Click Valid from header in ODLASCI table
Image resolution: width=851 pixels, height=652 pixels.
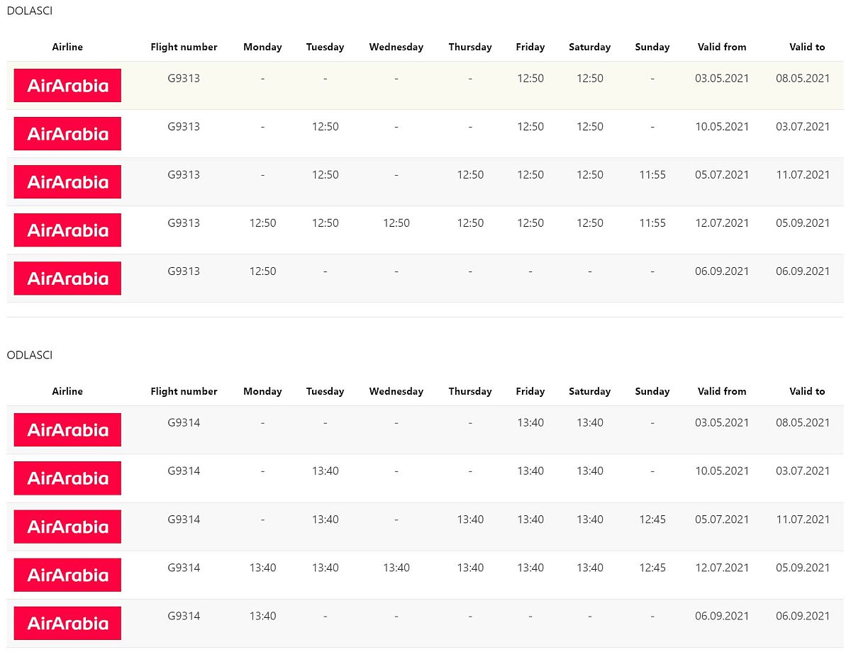722,391
